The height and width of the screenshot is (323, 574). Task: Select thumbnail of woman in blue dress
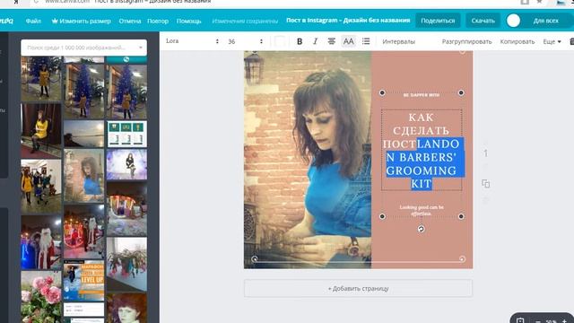point(83,176)
